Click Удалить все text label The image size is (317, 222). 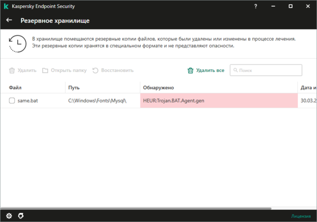(210, 70)
